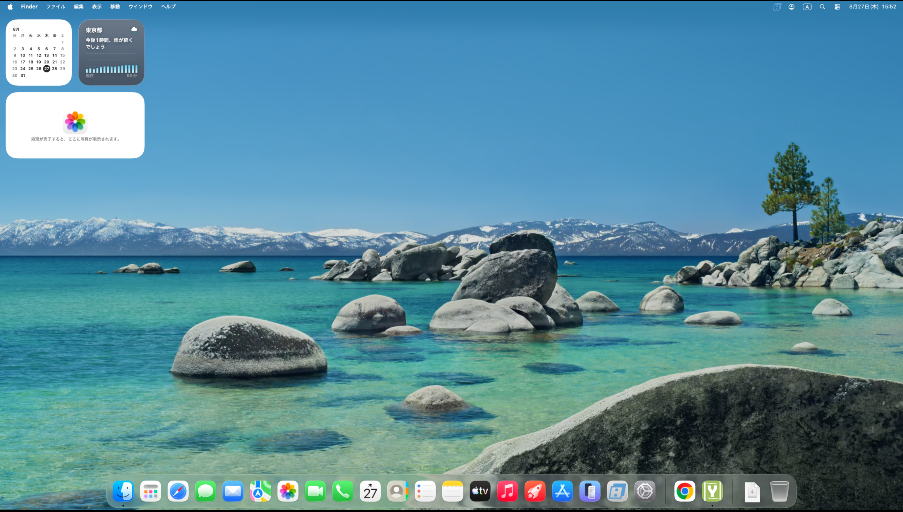Open the 移動 menu
This screenshot has width=903, height=512.
115,7
